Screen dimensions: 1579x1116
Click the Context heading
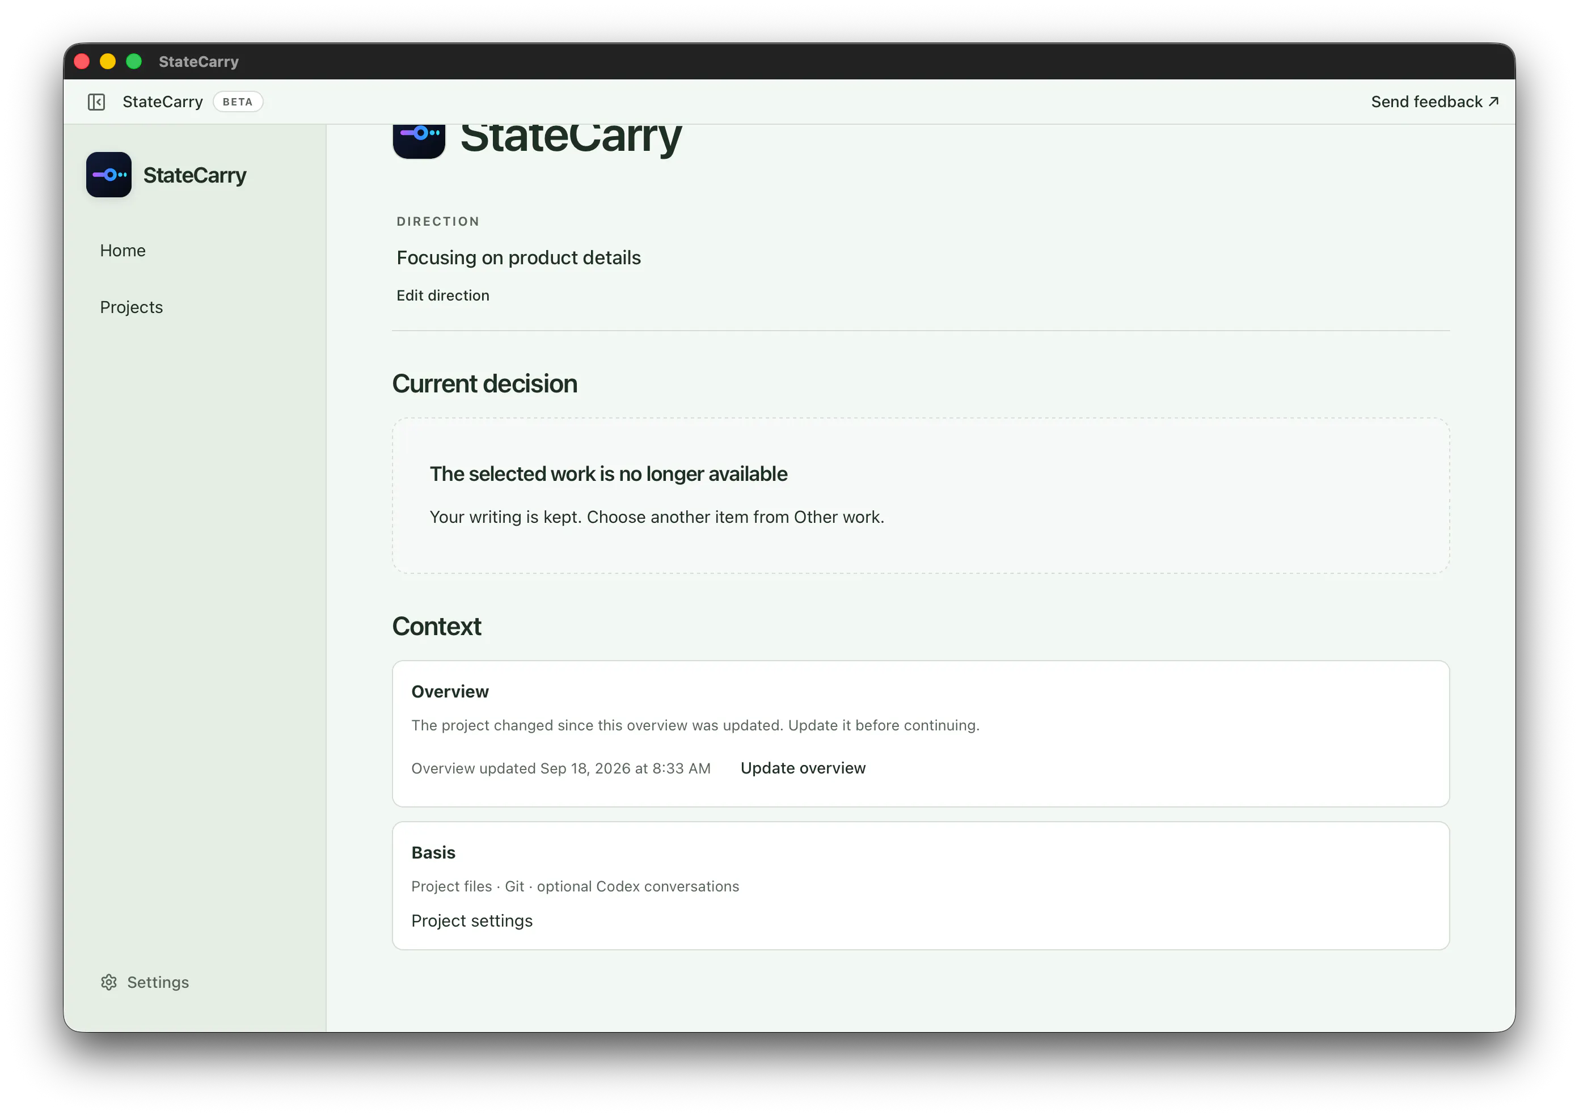pyautogui.click(x=437, y=627)
